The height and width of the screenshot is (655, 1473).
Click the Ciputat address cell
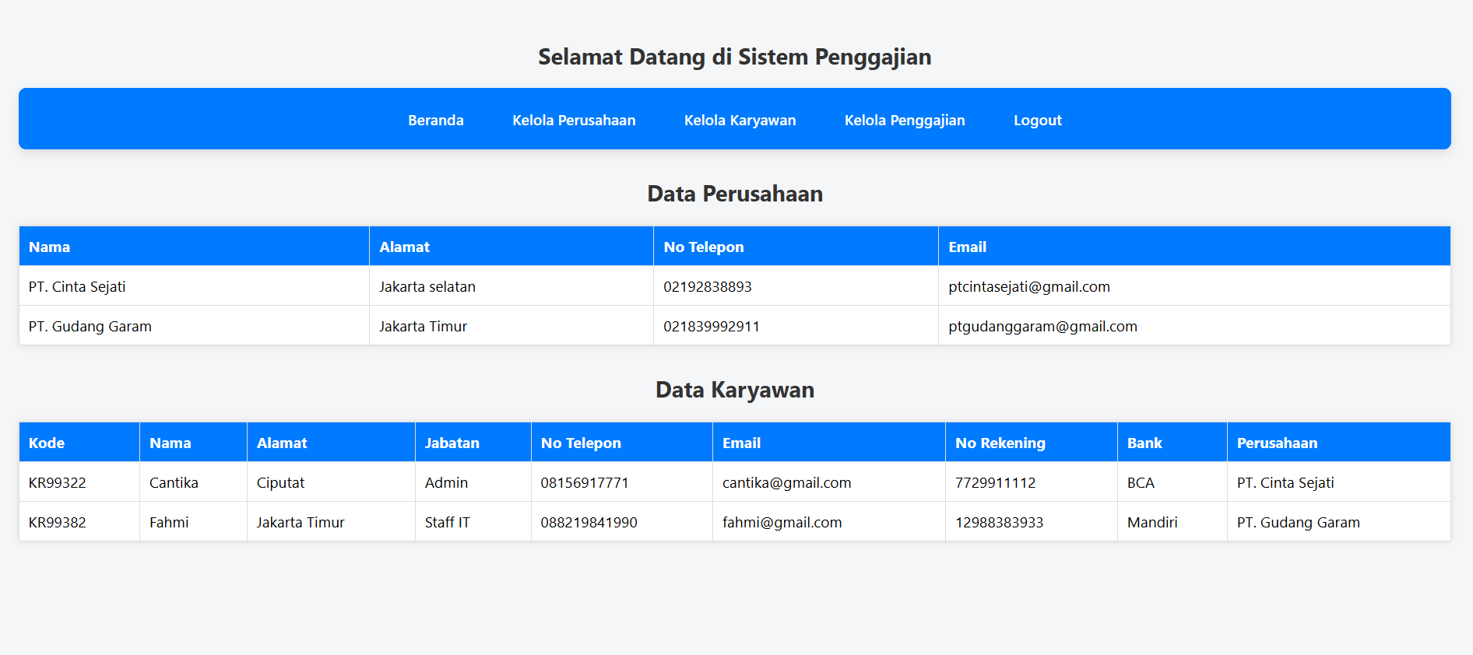[331, 482]
